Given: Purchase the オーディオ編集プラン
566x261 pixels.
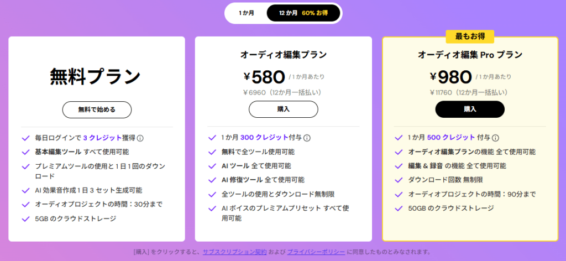Looking at the screenshot, I should point(283,109).
